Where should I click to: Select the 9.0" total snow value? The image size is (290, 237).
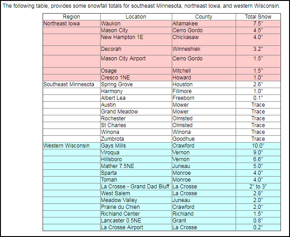pos(258,153)
